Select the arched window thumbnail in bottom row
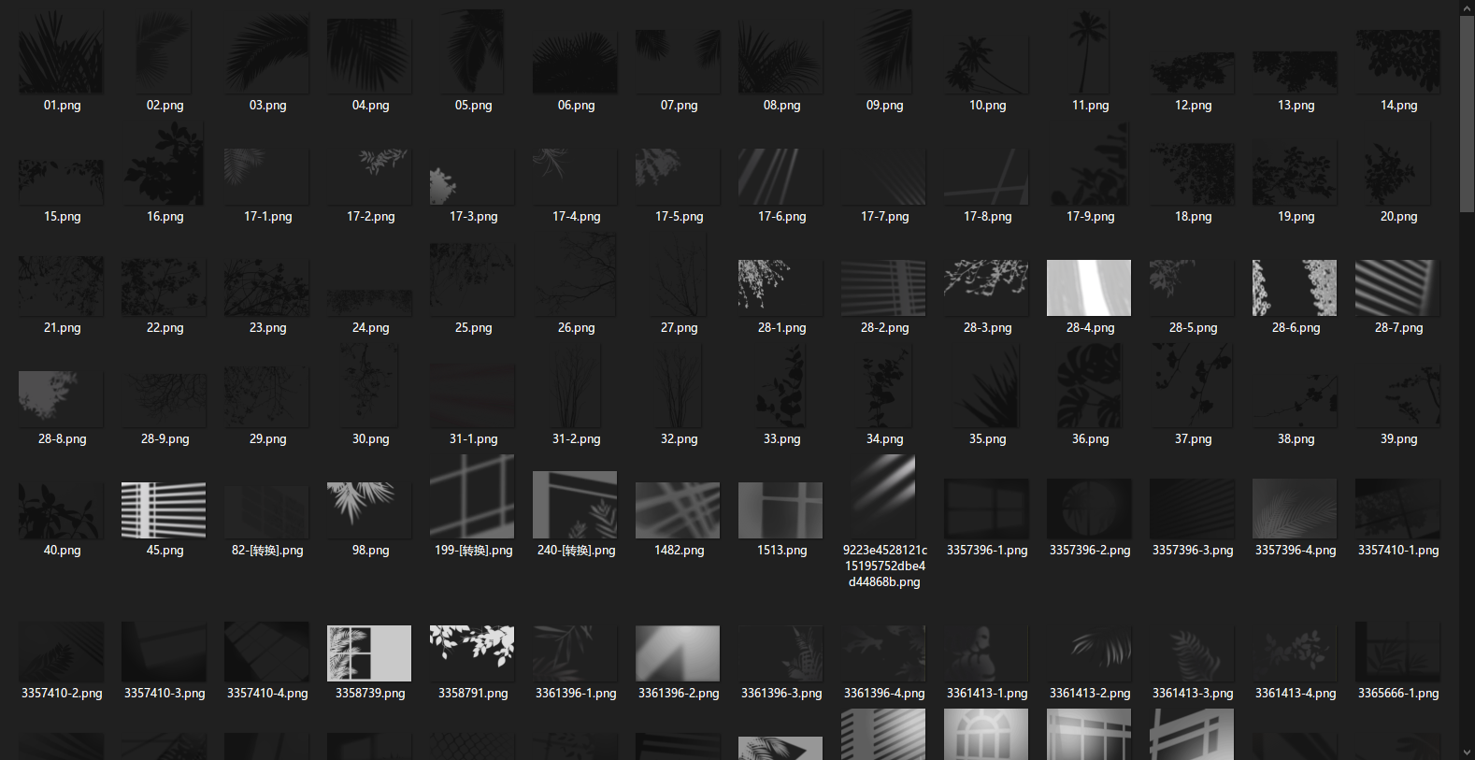1475x760 pixels. tap(987, 734)
